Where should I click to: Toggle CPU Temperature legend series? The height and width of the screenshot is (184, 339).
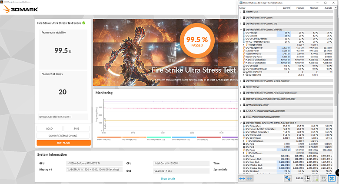[159, 138]
